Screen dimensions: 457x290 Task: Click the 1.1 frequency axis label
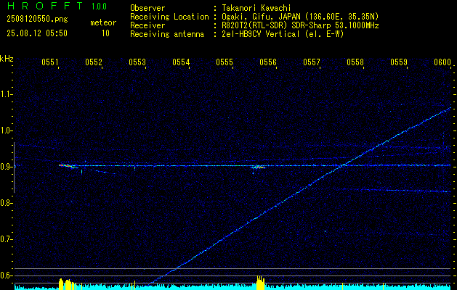pos(6,94)
